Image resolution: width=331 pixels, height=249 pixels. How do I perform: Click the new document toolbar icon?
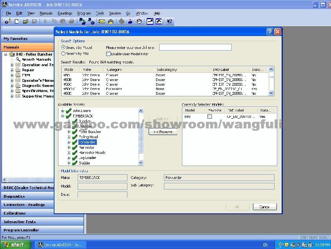pos(16,22)
